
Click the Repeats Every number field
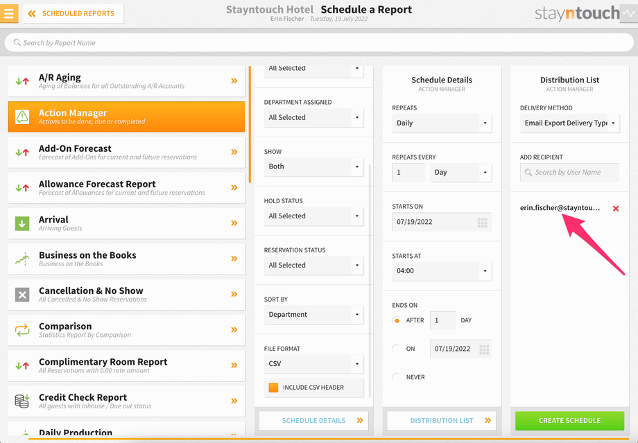408,173
